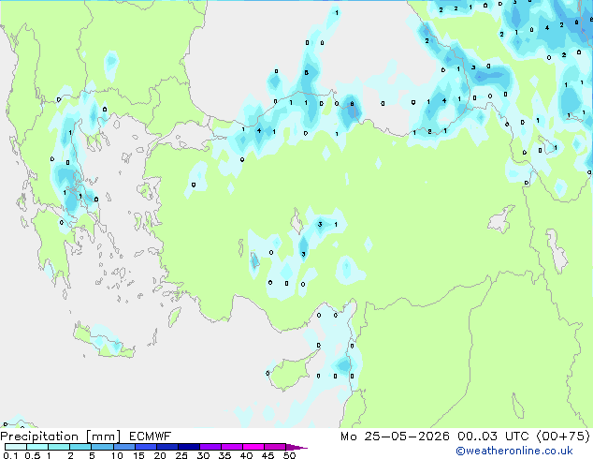Click the legend value '45'
Image resolution: width=593 pixels, height=459 pixels.
[268, 455]
